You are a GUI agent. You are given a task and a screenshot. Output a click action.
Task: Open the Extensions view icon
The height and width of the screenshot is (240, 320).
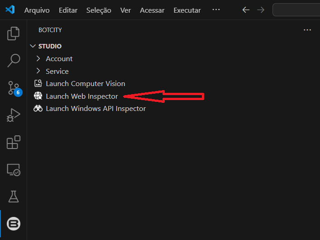(14, 143)
